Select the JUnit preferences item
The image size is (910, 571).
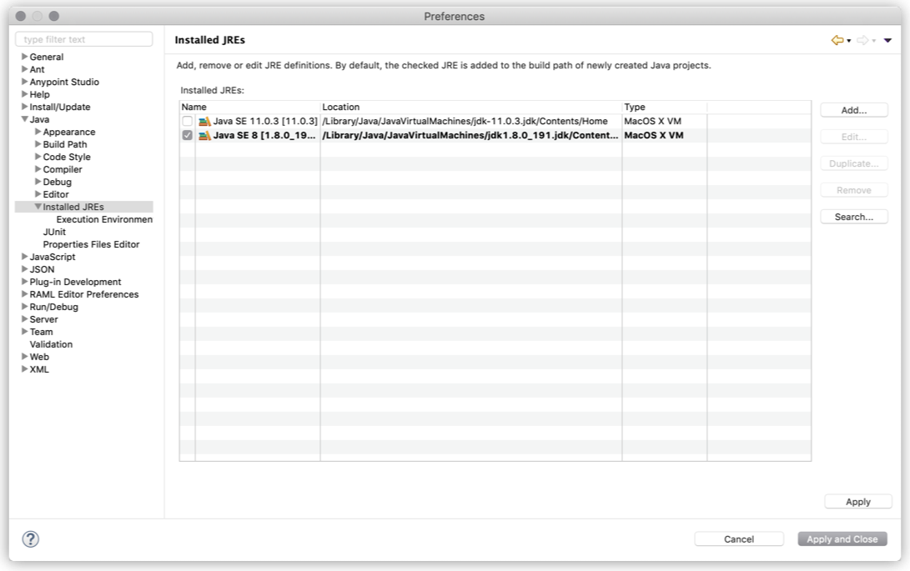pyautogui.click(x=54, y=232)
